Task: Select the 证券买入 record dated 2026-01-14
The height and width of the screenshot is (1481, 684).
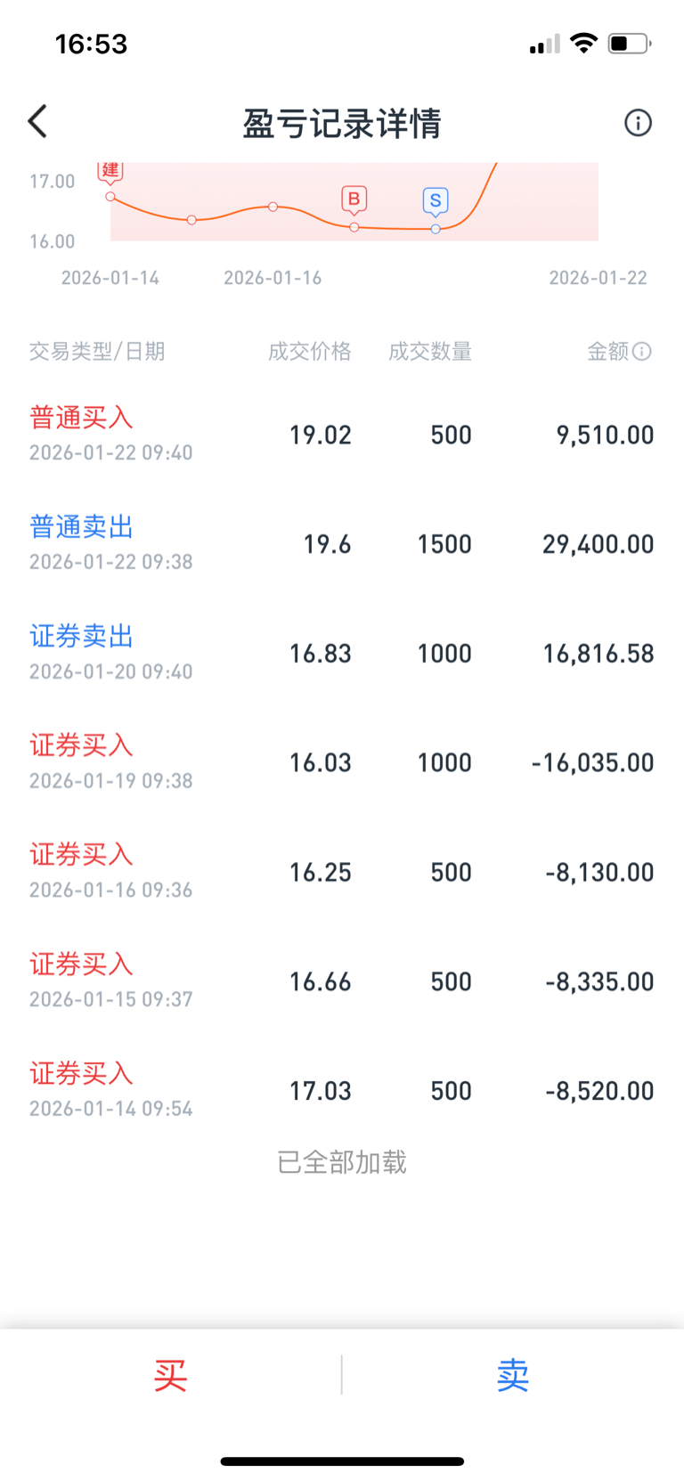Action: (342, 1091)
